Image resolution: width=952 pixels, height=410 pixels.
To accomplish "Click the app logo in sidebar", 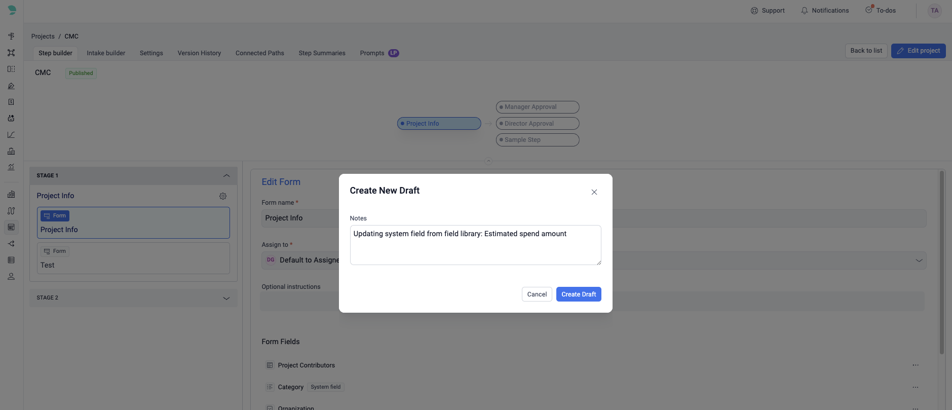I will 12,10.
